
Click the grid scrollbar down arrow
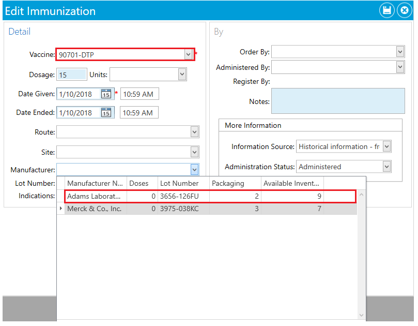click(361, 314)
